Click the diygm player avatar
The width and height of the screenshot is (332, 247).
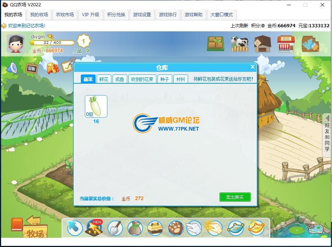[x=15, y=44]
